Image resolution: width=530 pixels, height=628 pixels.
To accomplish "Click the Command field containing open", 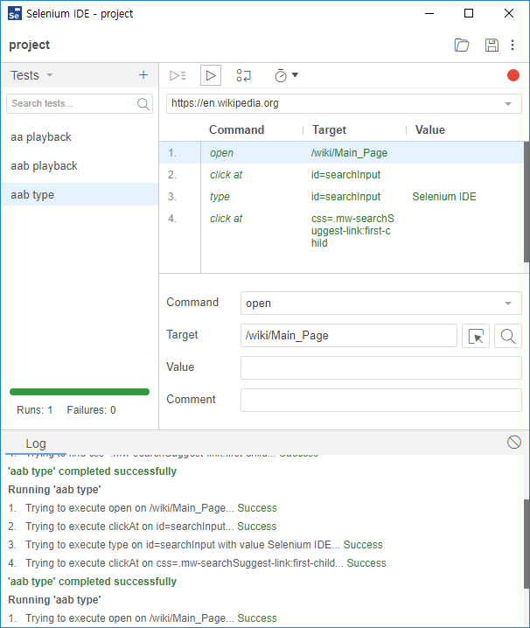I will (381, 304).
